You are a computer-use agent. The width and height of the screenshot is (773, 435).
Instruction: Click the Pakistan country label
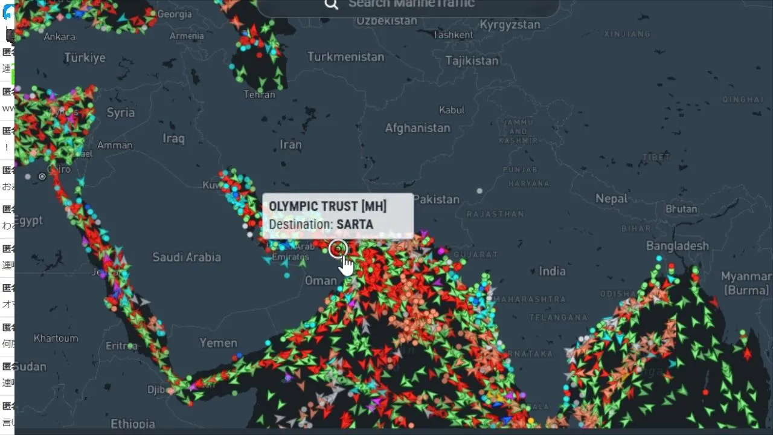[436, 199]
